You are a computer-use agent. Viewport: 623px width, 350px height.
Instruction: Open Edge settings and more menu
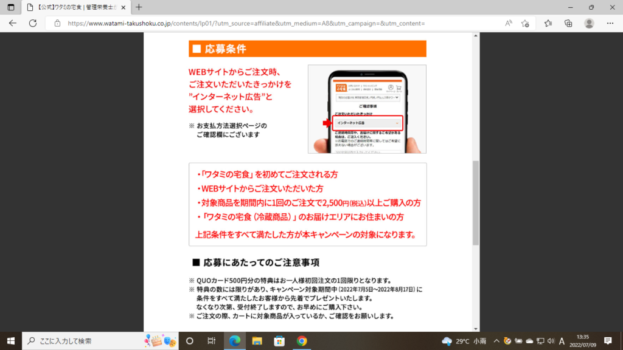pos(610,23)
